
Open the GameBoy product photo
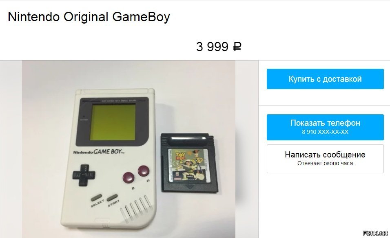129,149
